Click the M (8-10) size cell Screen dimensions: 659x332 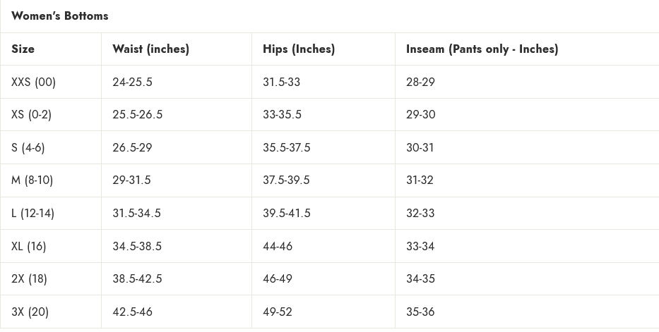point(32,180)
